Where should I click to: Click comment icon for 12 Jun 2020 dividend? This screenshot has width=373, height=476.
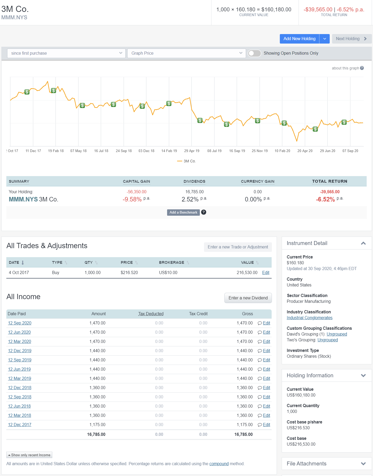[x=260, y=332]
